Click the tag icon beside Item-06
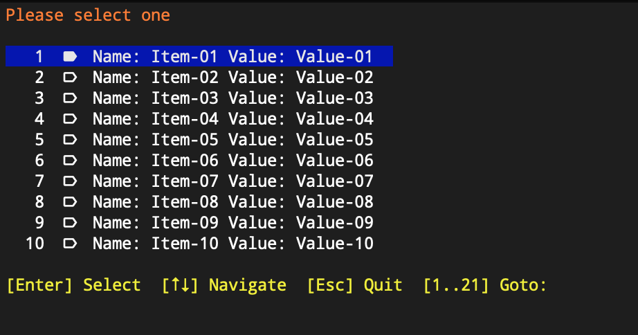This screenshot has width=638, height=335. 70,160
